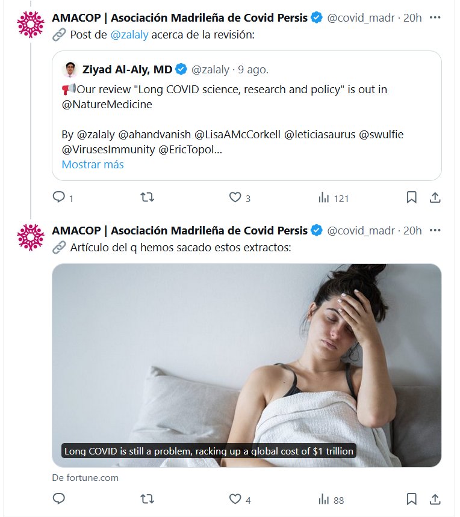Bookmark the fortune.com article post

point(412,499)
